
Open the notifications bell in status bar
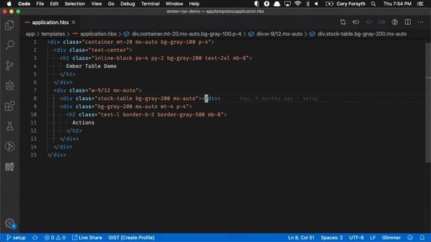point(422,237)
